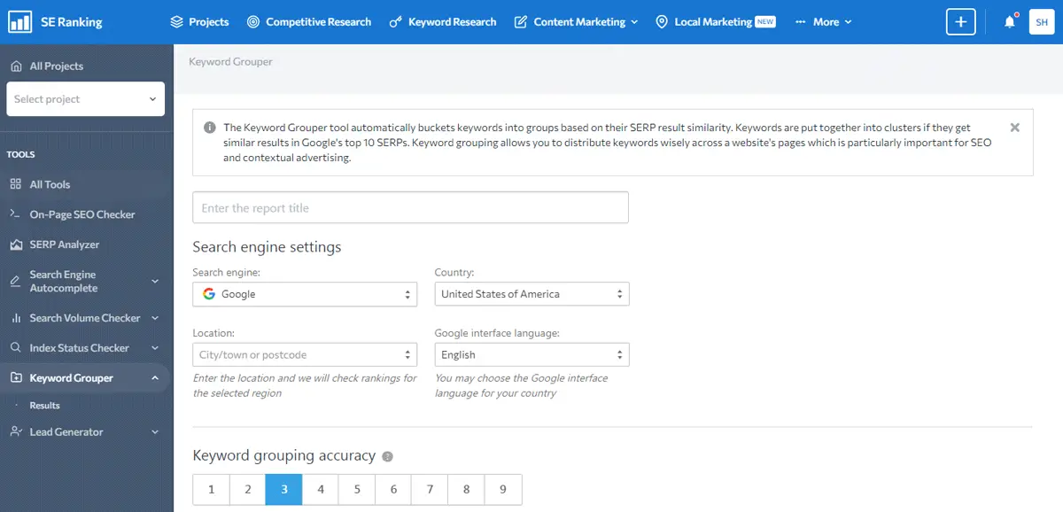Open the Location dropdown
Screen dimensions: 1063x512
pyautogui.click(x=305, y=354)
